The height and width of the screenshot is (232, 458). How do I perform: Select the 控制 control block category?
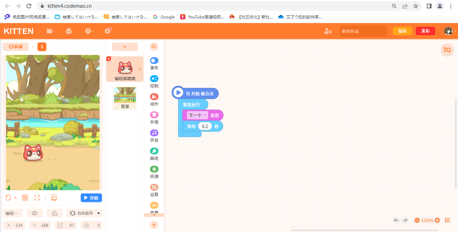tap(154, 81)
